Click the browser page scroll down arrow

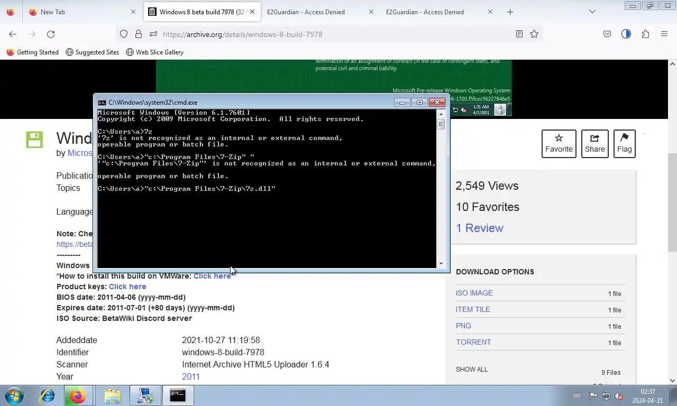click(x=672, y=380)
